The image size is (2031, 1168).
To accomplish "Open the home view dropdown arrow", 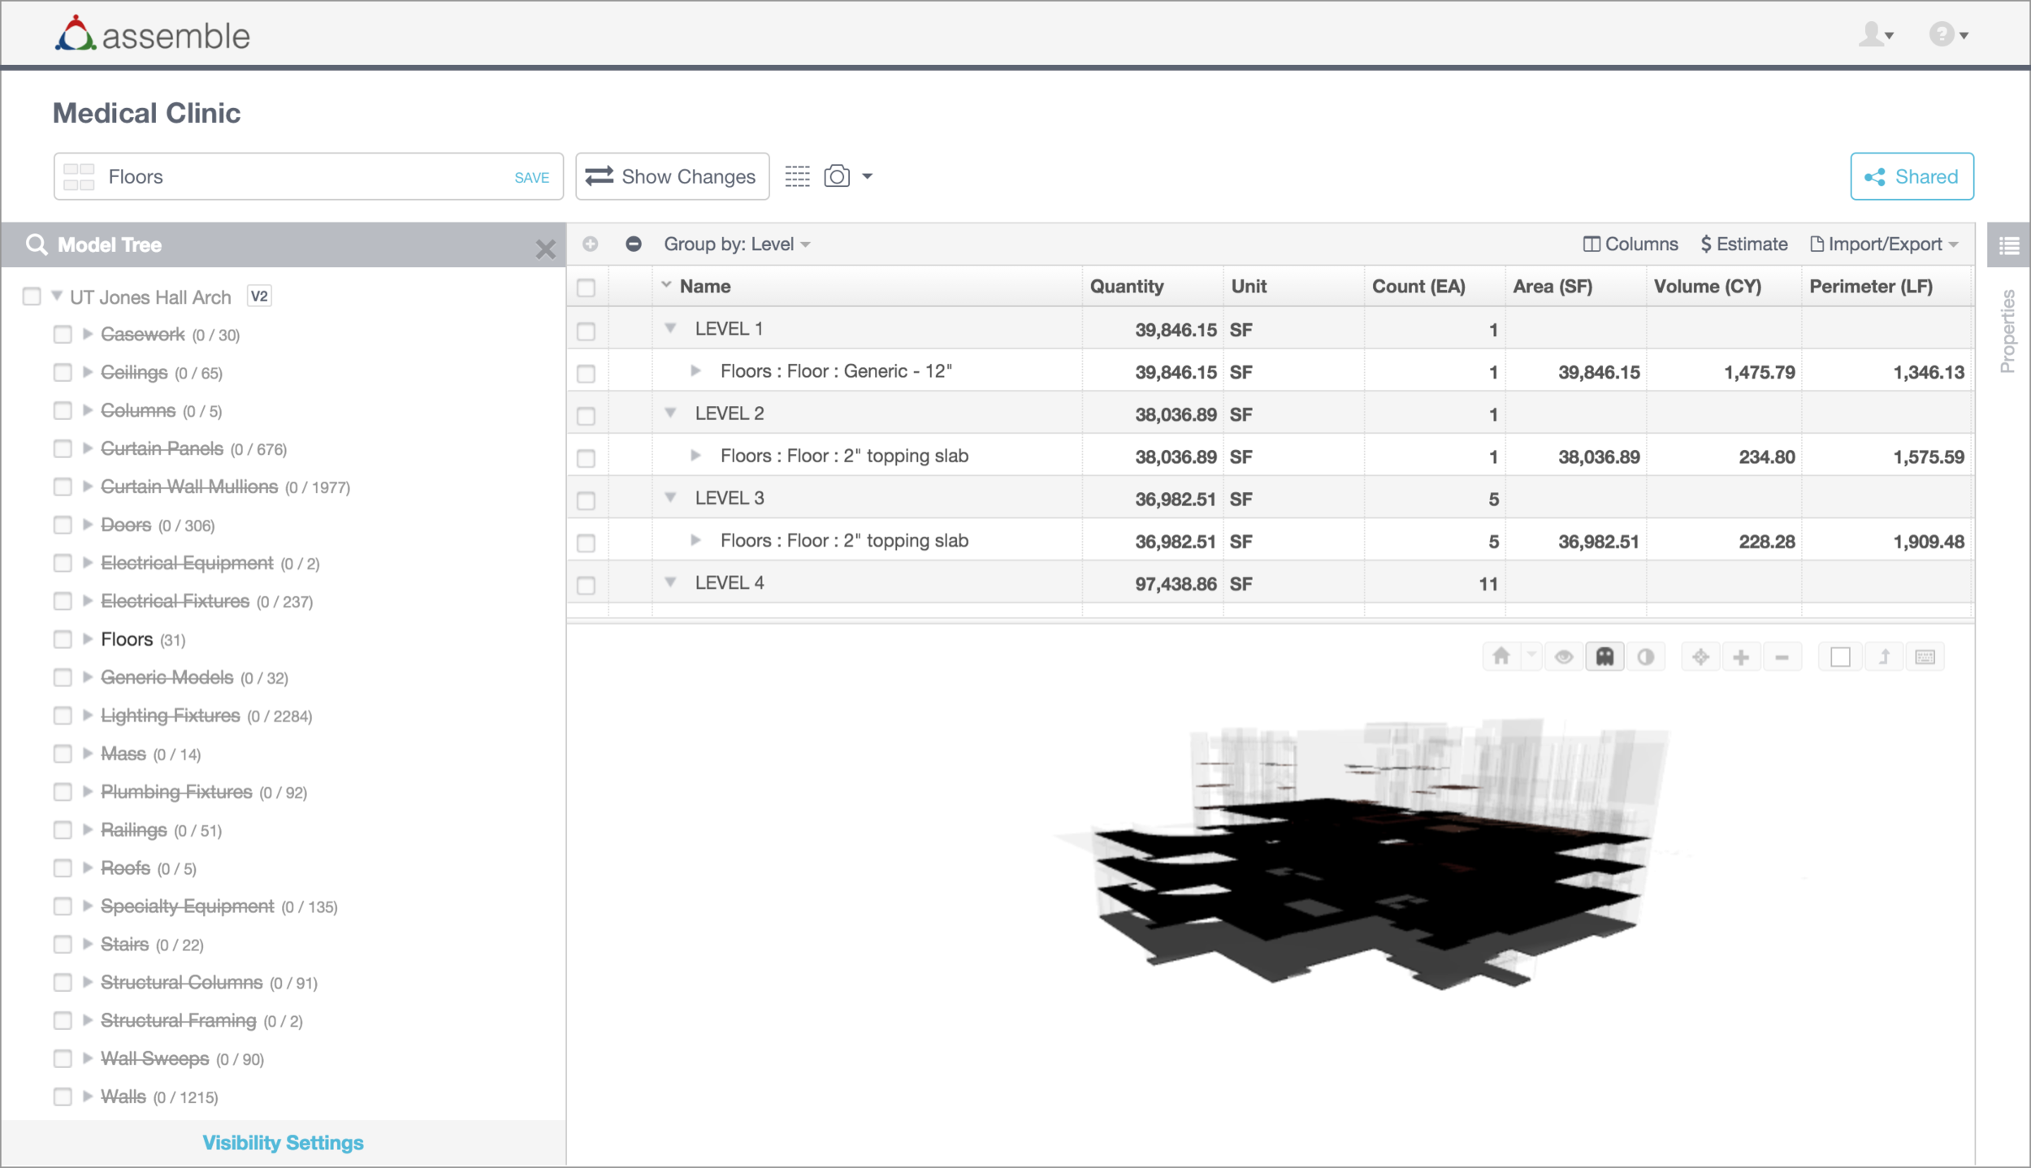I will pyautogui.click(x=1531, y=656).
